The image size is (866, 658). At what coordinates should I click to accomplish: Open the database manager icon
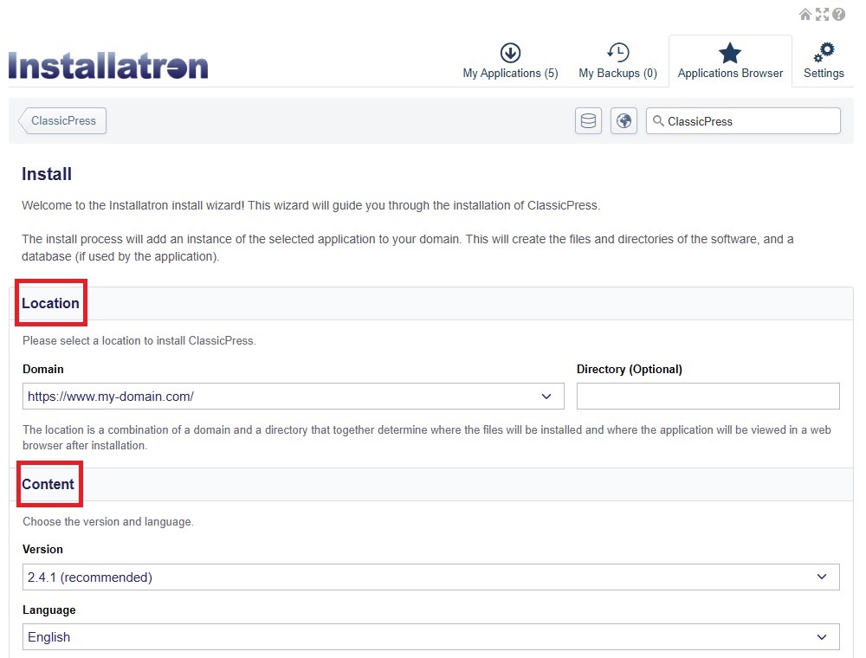coord(588,120)
